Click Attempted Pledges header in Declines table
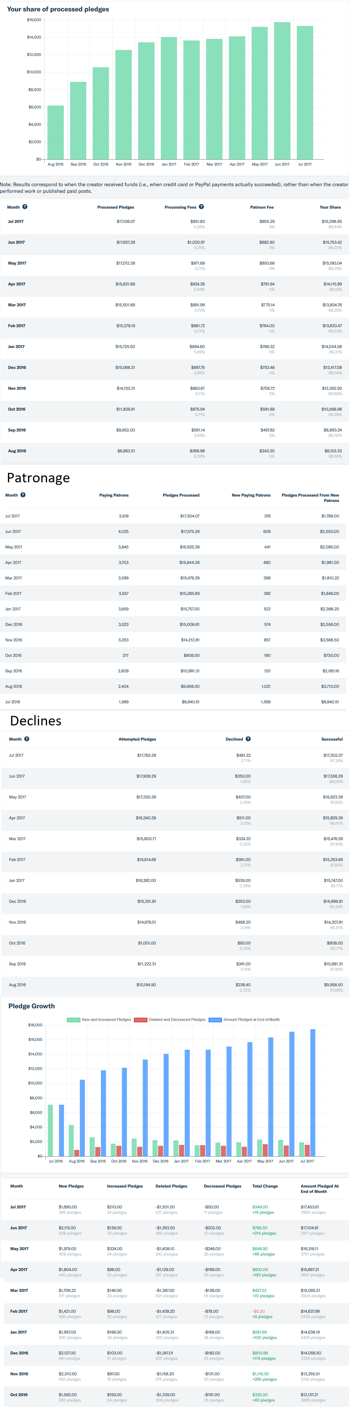 (137, 739)
